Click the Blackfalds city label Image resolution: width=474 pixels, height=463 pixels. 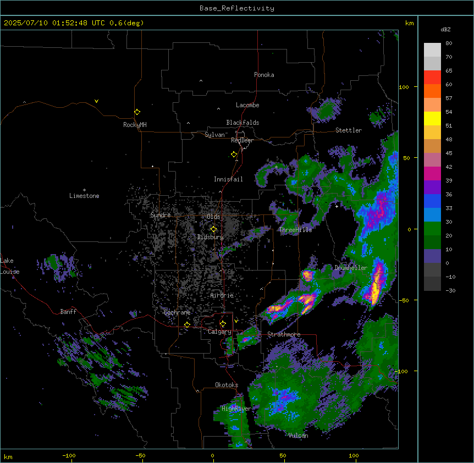[242, 123]
